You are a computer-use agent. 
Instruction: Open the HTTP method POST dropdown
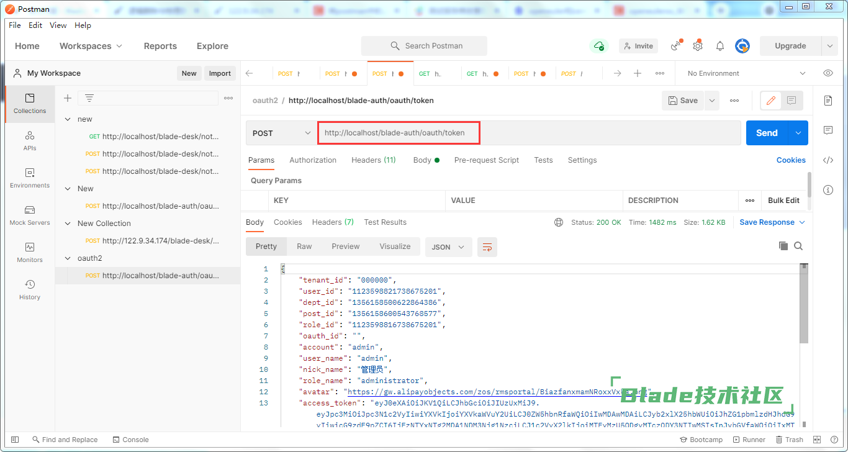281,133
